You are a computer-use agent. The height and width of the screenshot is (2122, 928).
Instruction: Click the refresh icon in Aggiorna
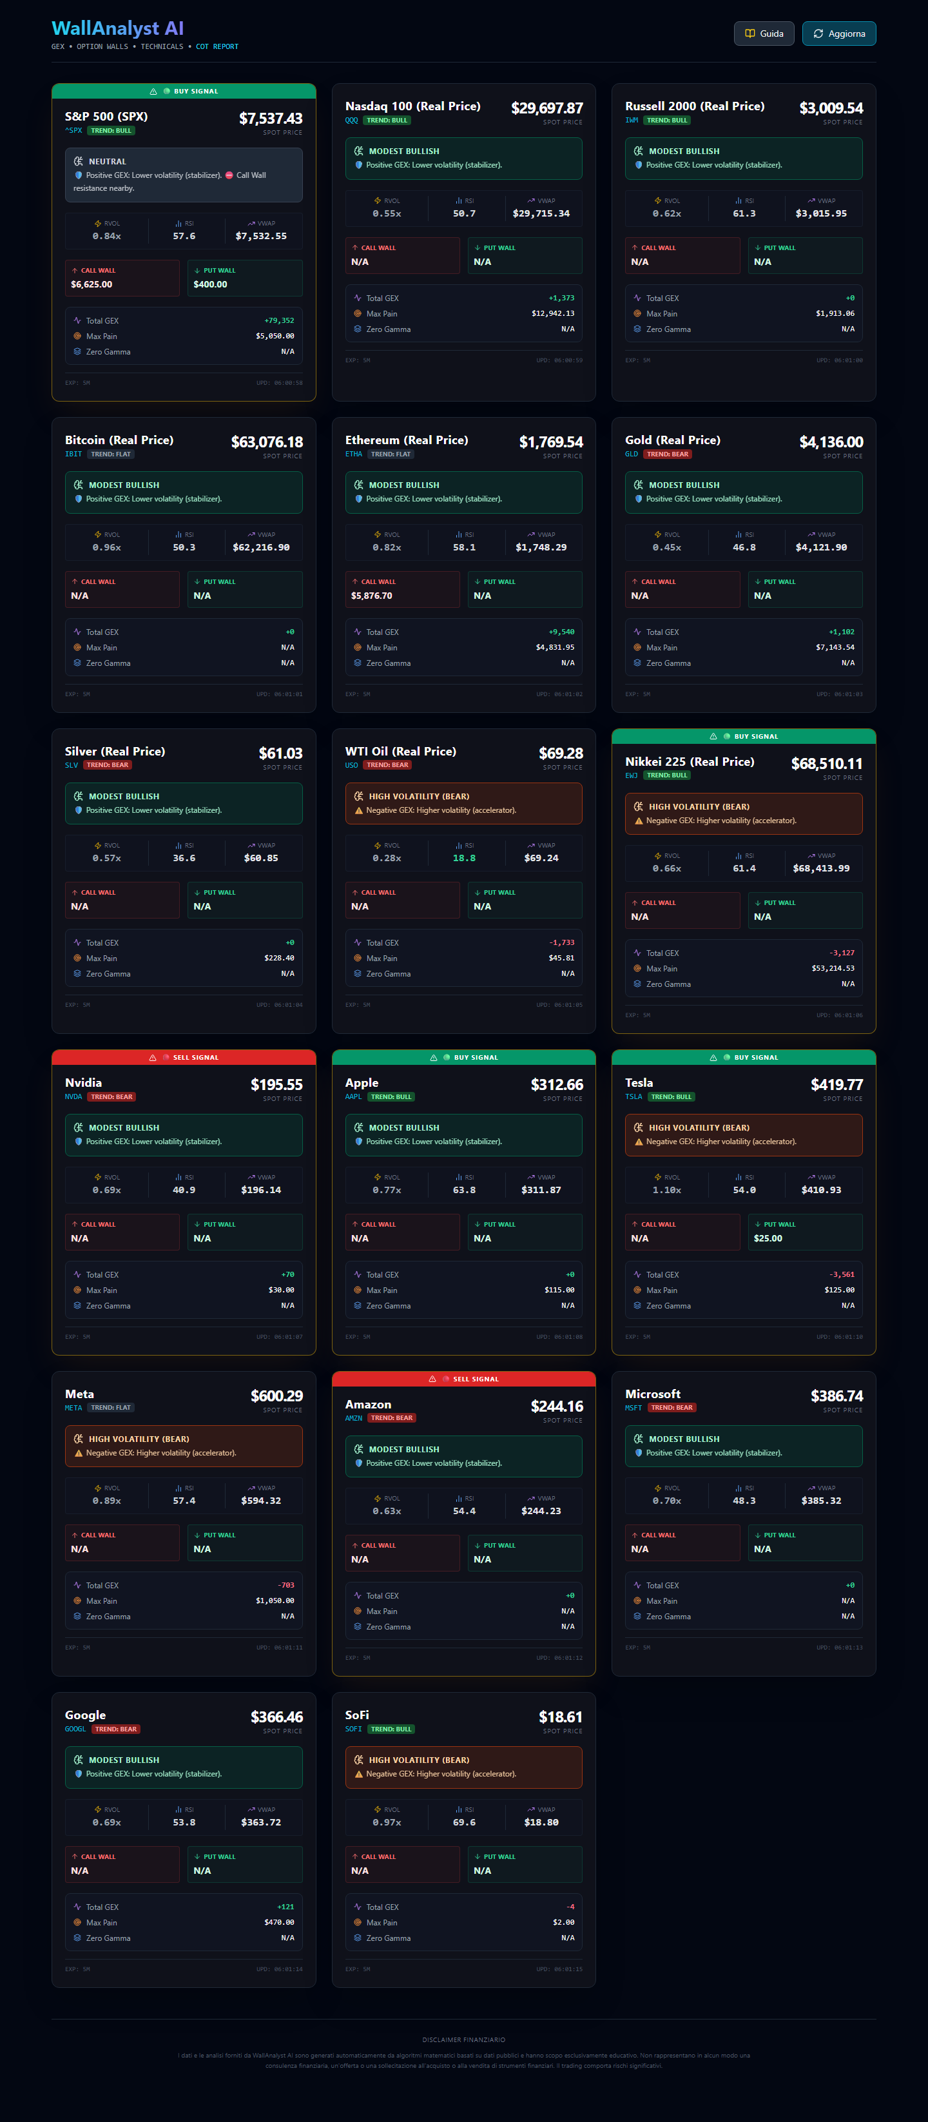click(x=818, y=34)
